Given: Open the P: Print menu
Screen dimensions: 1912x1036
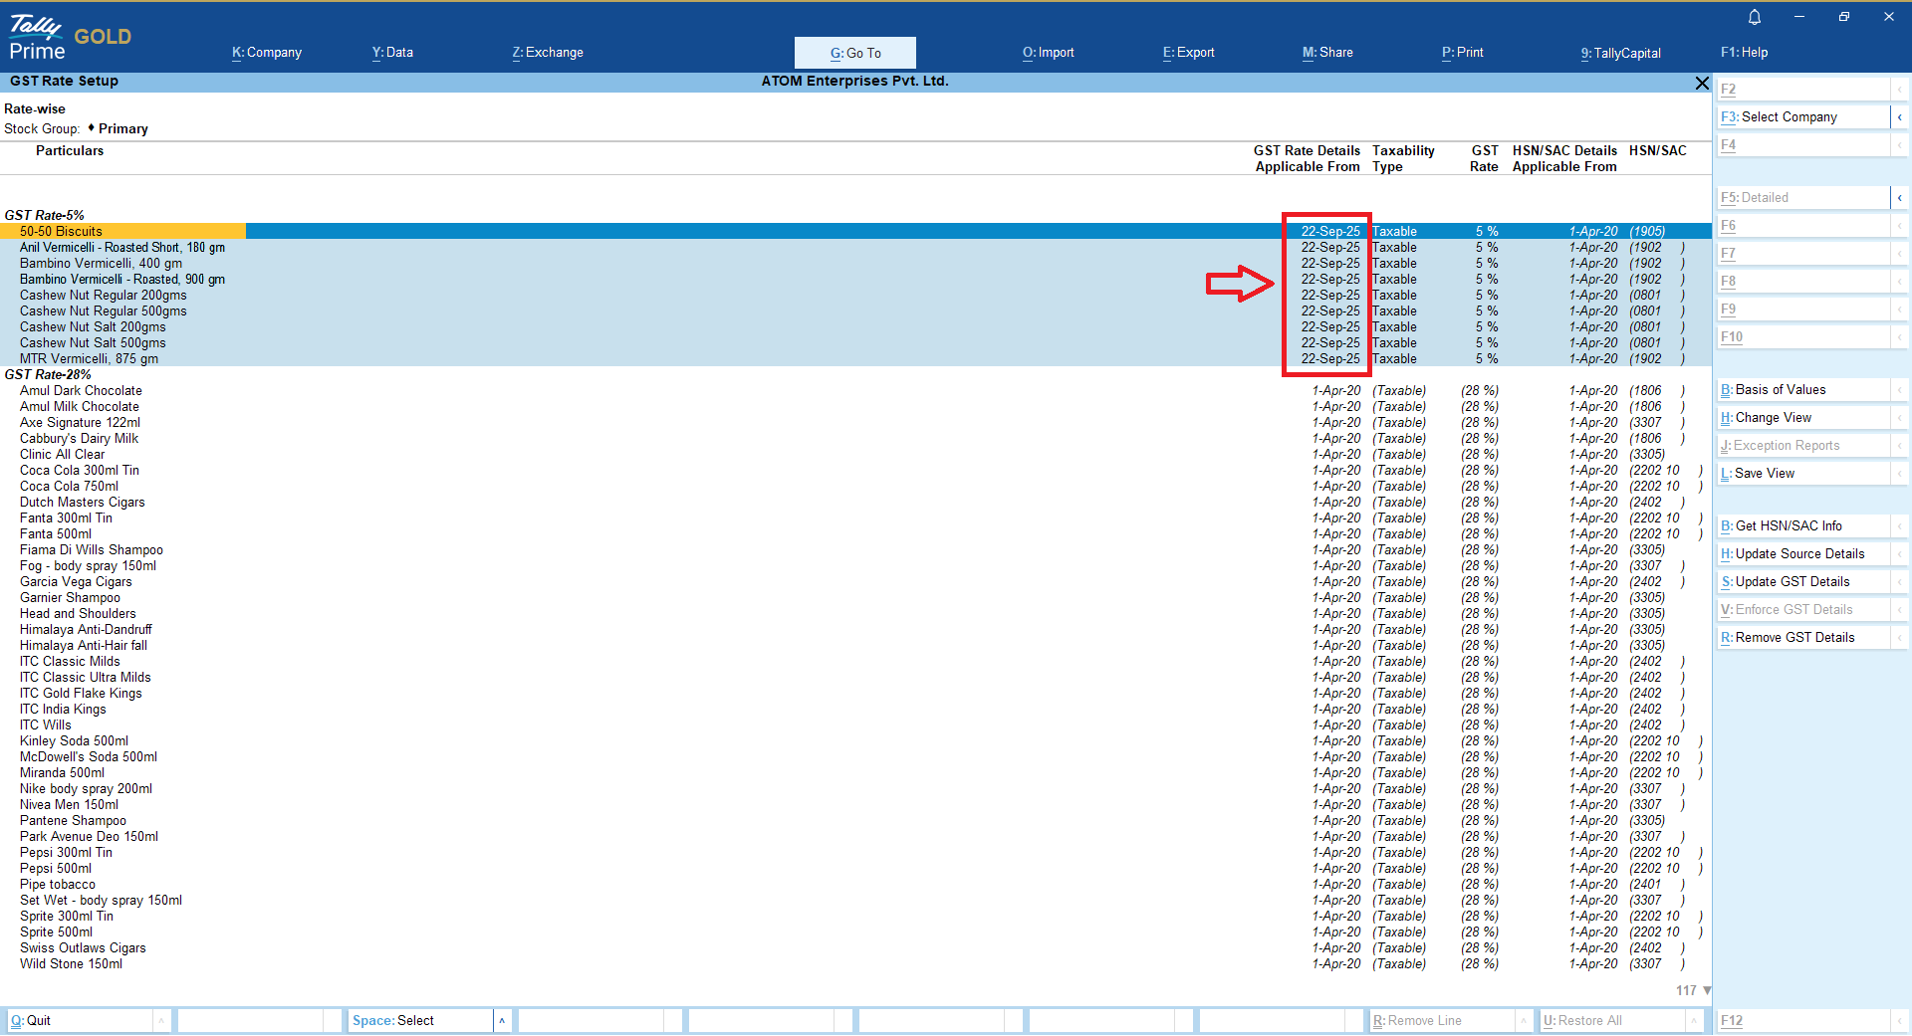Looking at the screenshot, I should 1462,53.
